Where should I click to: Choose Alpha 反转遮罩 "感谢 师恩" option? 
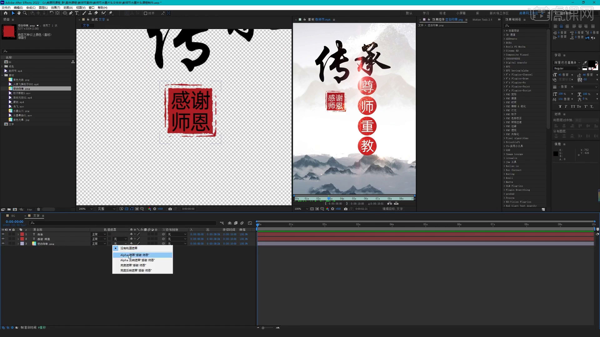click(x=142, y=260)
